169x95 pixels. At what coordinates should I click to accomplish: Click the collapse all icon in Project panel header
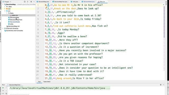point(28,2)
